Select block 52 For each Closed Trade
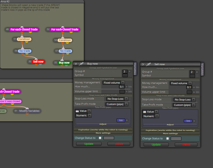 pyautogui.click(x=63, y=29)
